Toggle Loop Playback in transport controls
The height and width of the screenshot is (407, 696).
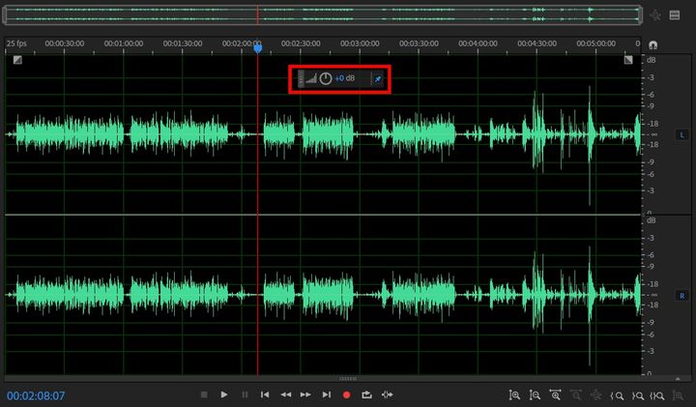coord(366,394)
